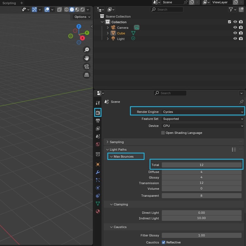Open the Render Properties tab
This screenshot has width=246, height=246.
tap(98, 112)
